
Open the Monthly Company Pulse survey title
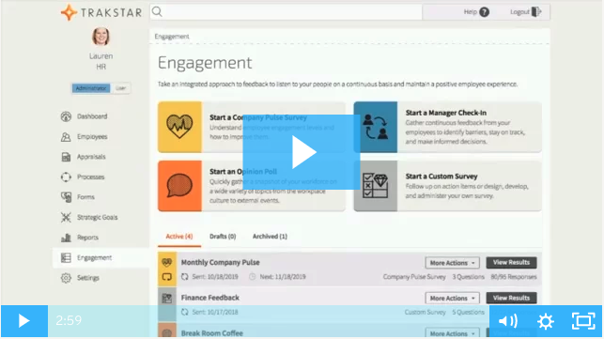[x=221, y=262]
